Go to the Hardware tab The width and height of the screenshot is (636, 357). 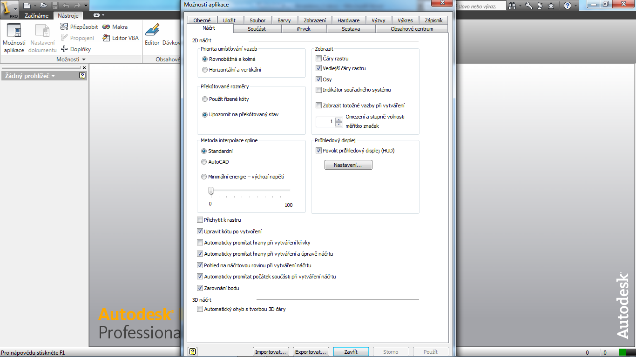pos(349,20)
